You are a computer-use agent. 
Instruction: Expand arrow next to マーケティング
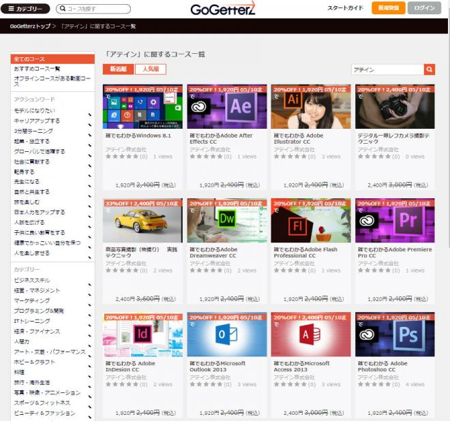90,305
